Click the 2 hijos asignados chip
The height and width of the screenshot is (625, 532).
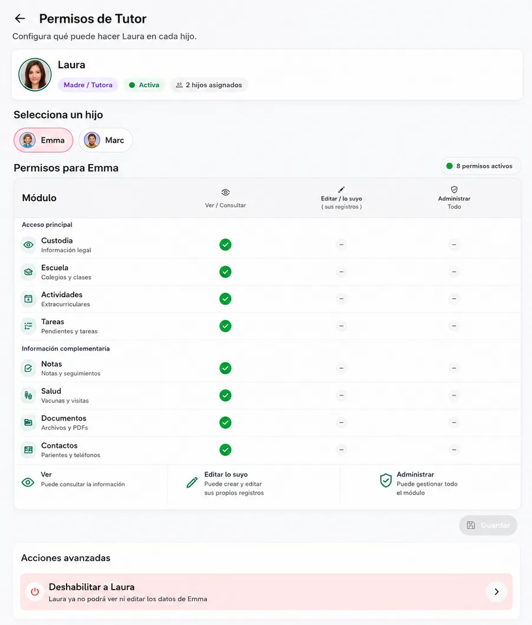pyautogui.click(x=209, y=85)
